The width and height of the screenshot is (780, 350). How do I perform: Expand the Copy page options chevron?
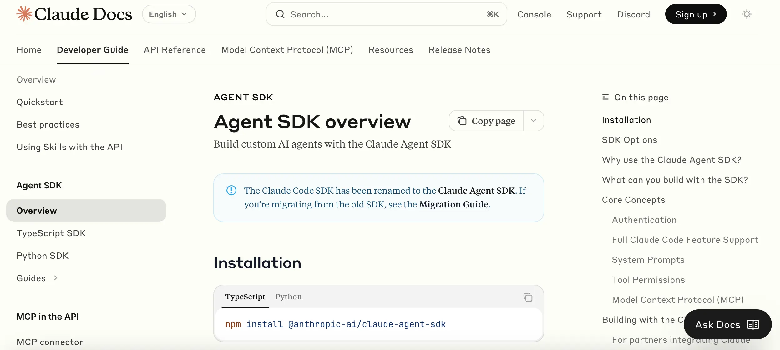(533, 121)
